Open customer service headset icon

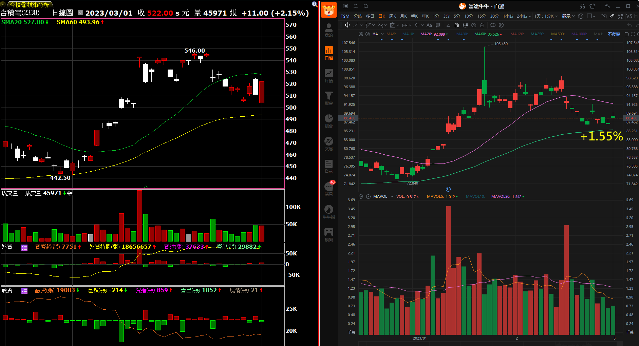[x=582, y=6]
